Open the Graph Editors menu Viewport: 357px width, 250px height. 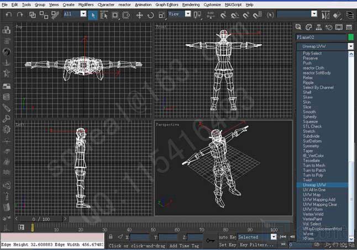[x=167, y=4]
